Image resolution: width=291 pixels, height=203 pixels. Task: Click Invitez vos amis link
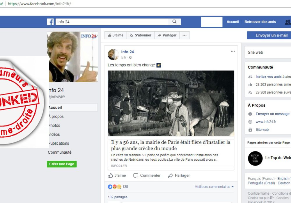[269, 77]
